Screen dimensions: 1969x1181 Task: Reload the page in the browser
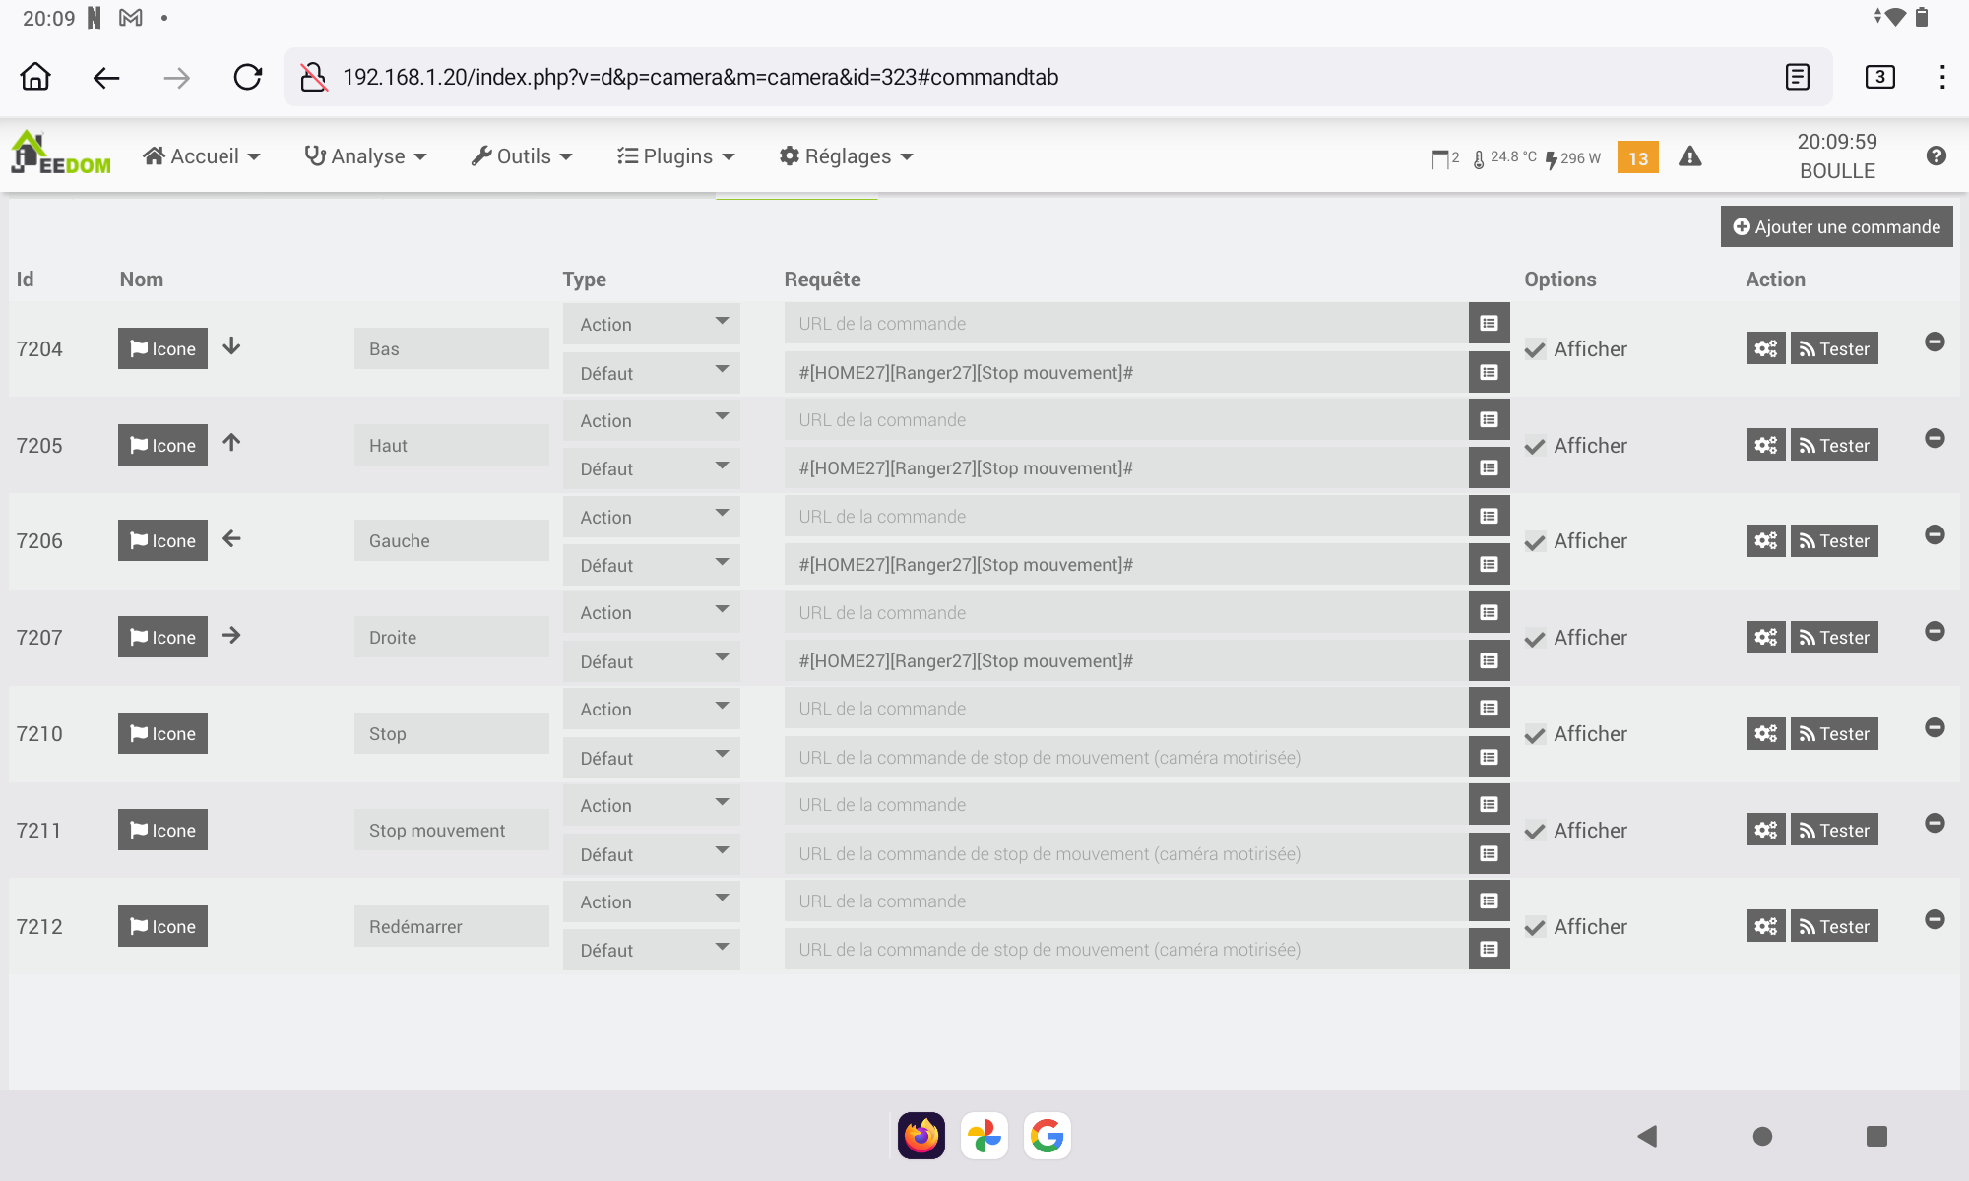coord(247,77)
